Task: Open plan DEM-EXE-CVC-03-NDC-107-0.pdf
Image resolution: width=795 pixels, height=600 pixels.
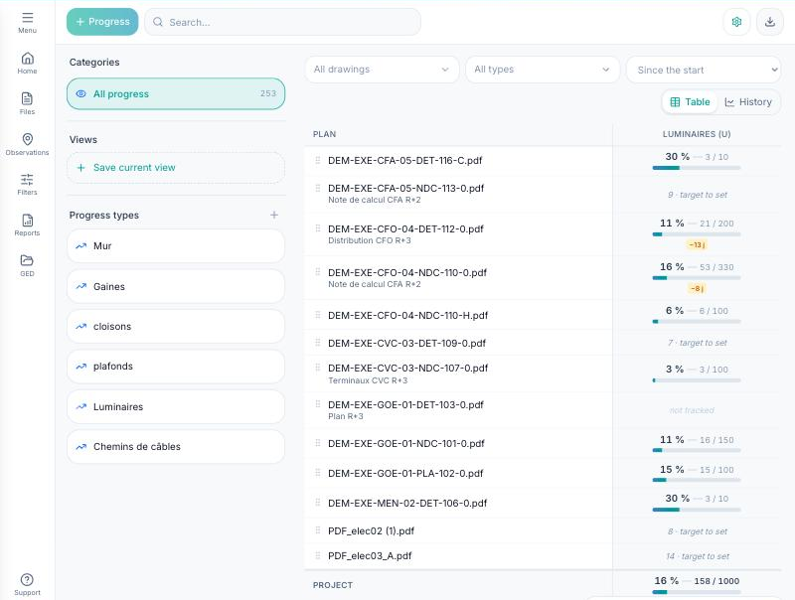Action: point(407,368)
